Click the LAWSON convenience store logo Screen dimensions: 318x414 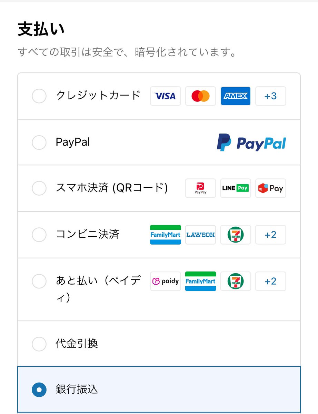200,235
